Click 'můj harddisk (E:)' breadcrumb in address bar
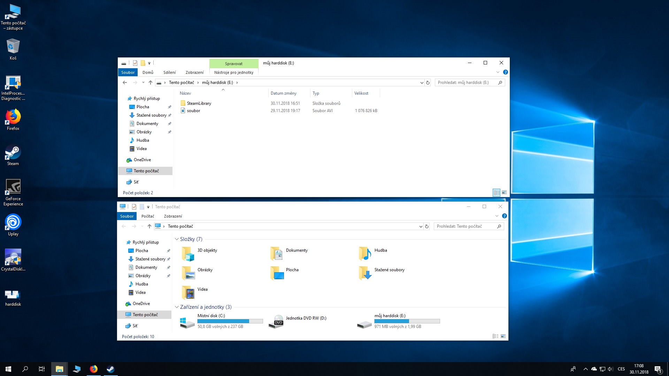The image size is (669, 376). (x=217, y=83)
